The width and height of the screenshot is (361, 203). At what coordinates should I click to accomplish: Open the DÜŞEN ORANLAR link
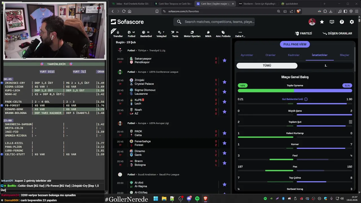(337, 33)
